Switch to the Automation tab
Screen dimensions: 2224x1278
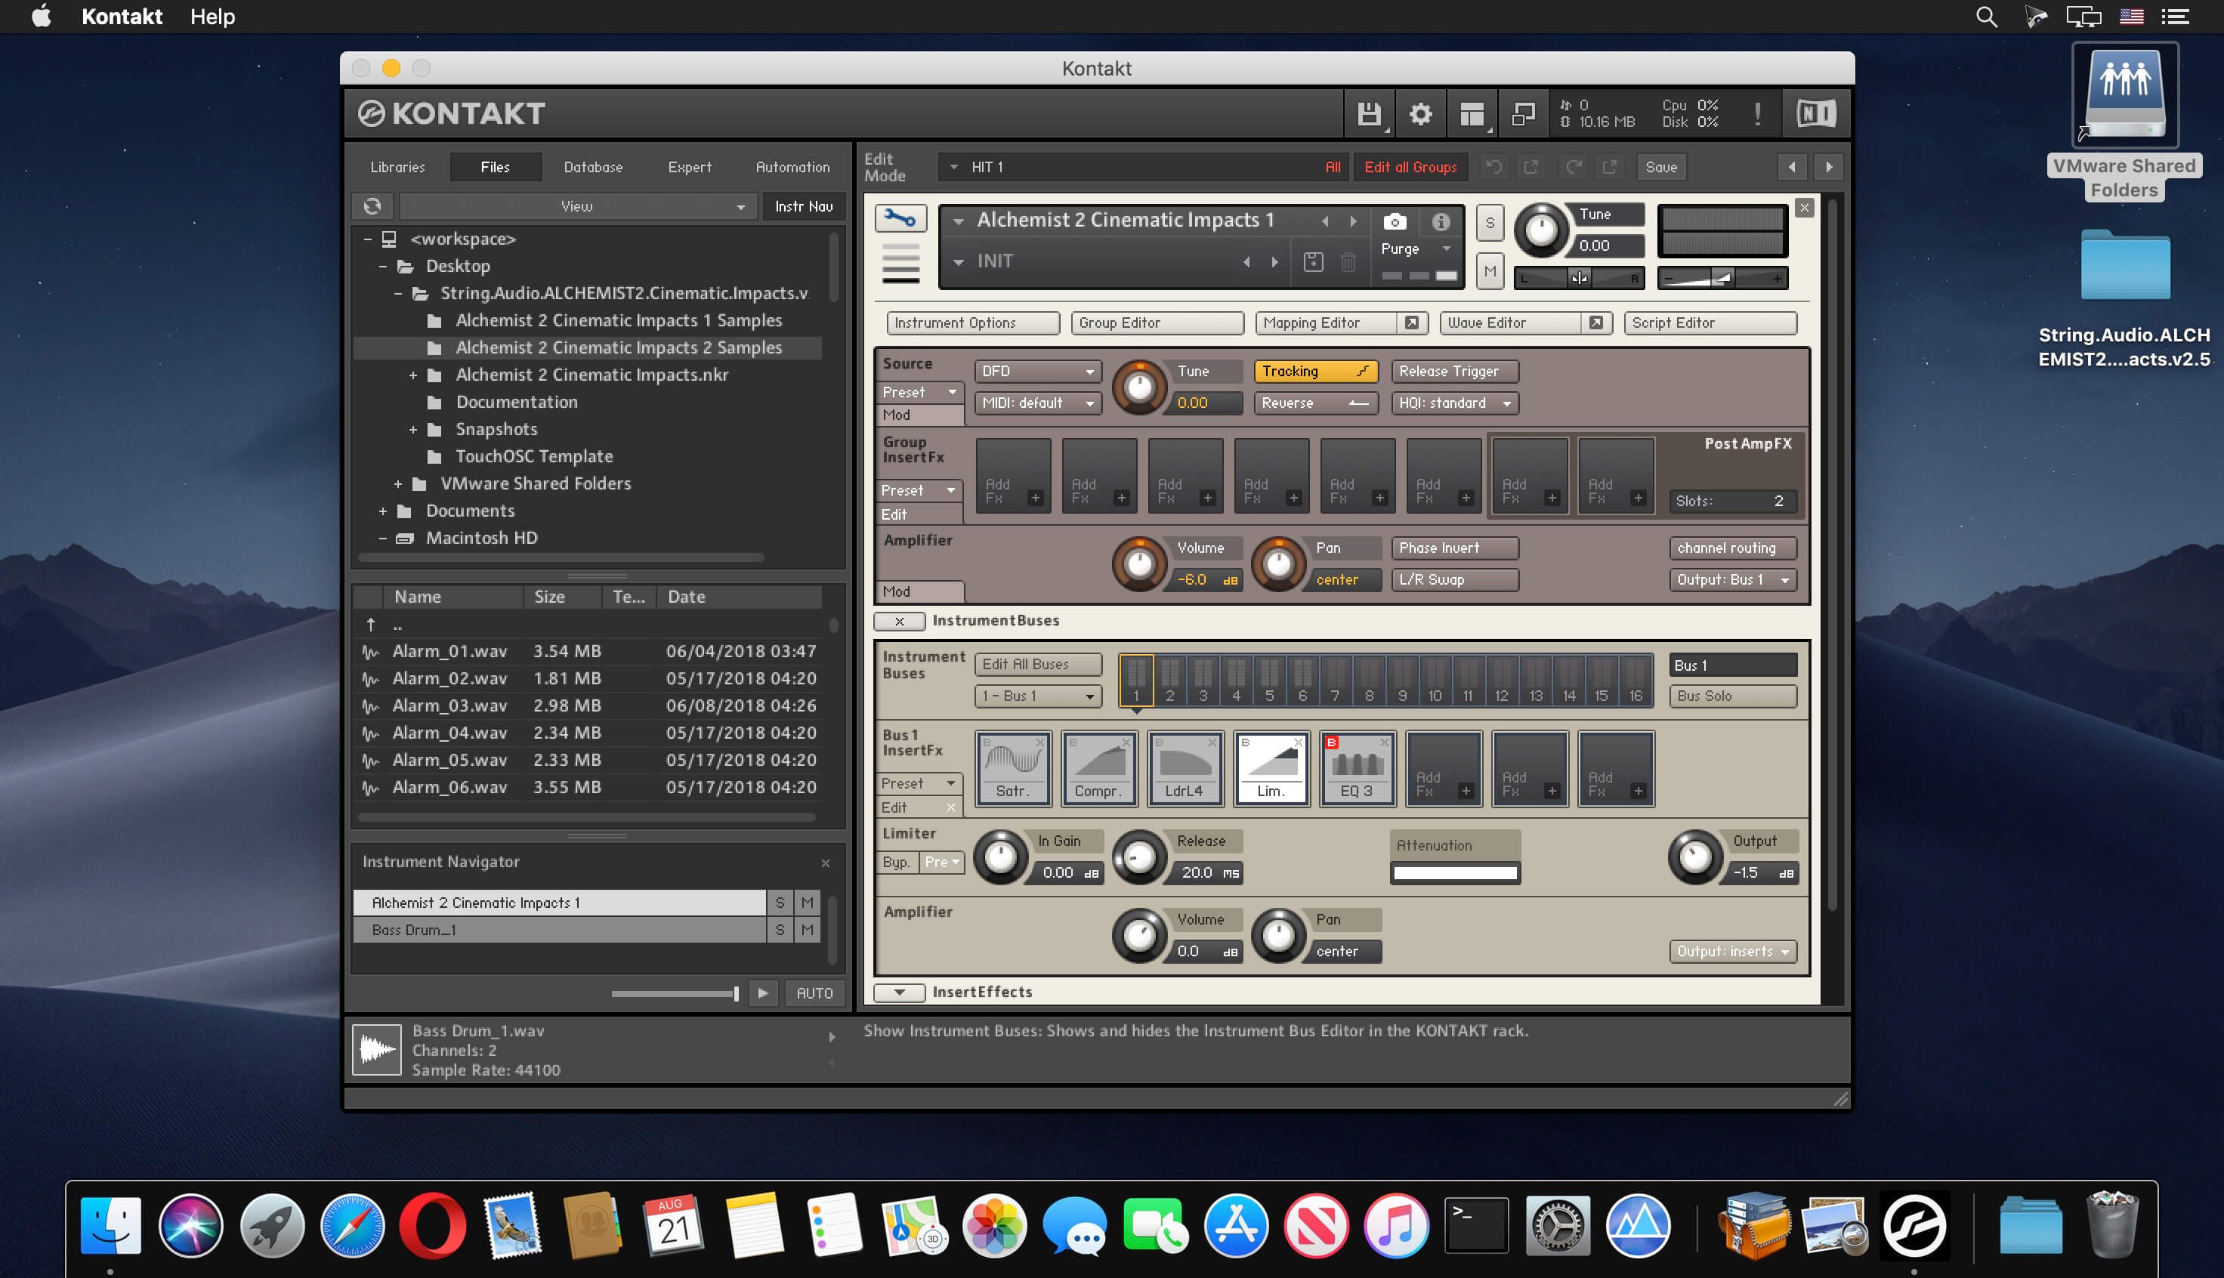click(792, 167)
